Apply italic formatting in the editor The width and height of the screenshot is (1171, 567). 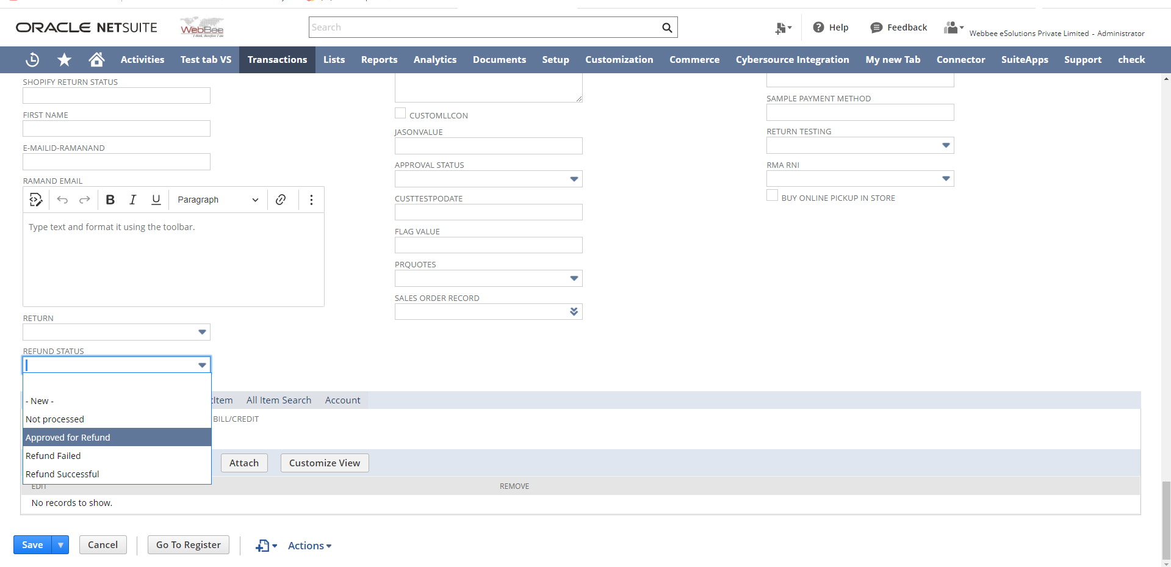point(132,200)
